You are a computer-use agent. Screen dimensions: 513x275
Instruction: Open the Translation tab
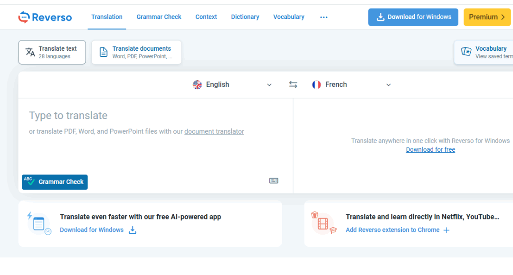point(107,17)
